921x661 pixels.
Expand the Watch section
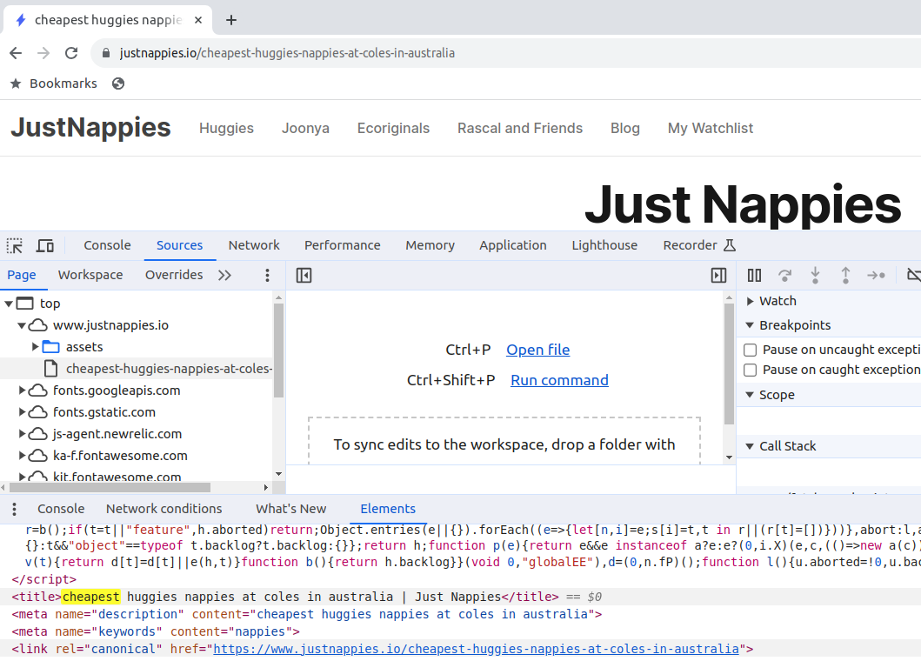pyautogui.click(x=750, y=301)
